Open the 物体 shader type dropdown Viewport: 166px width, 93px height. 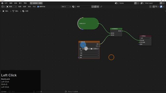tap(11, 7)
